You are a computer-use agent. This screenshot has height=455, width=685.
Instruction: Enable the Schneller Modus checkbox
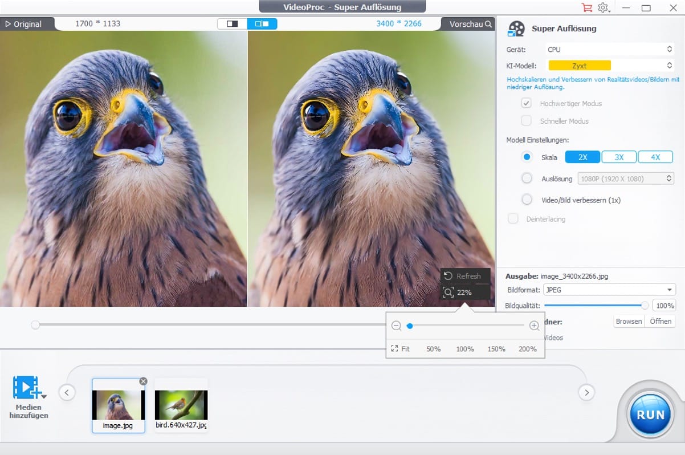point(527,121)
